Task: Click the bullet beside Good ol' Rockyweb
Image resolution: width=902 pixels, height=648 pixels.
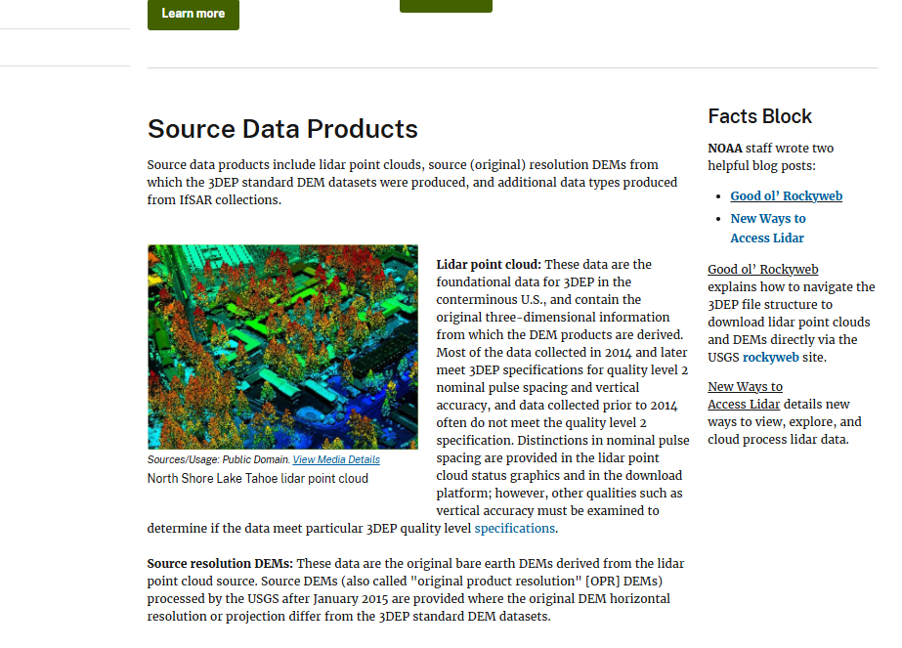Action: pos(719,195)
